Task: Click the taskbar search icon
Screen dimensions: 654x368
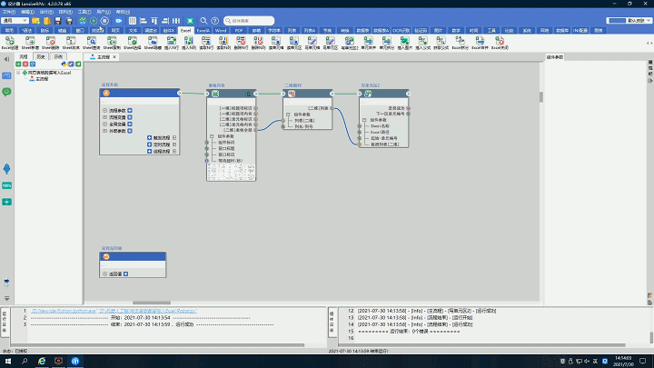Action: [x=25, y=362]
